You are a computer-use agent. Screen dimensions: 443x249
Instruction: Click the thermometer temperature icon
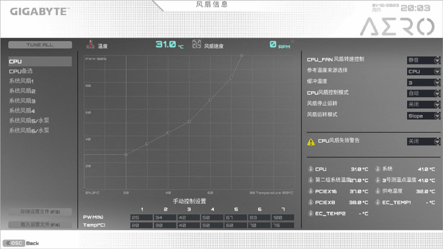coord(90,44)
